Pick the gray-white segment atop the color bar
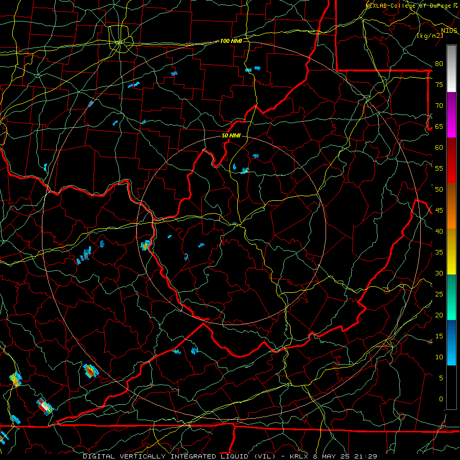The image size is (460, 460). click(451, 68)
